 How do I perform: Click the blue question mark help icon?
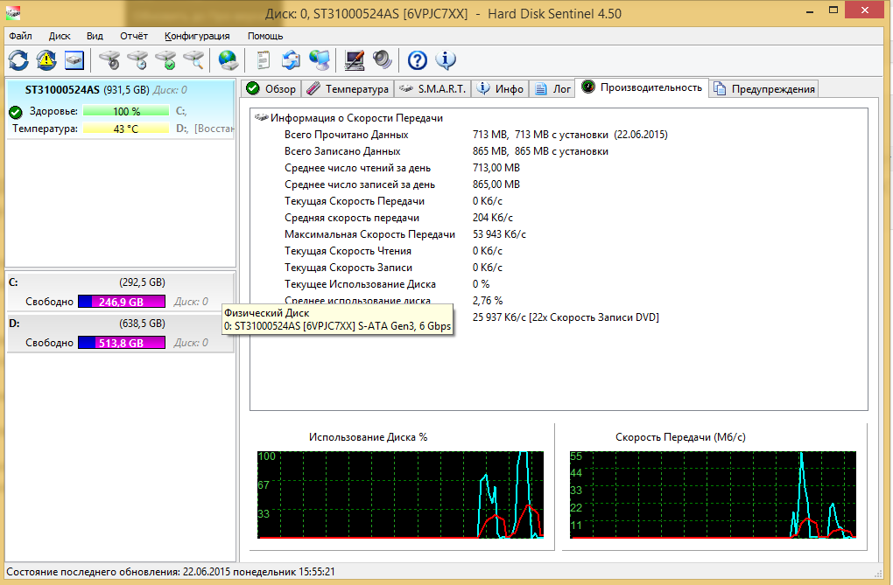[418, 60]
